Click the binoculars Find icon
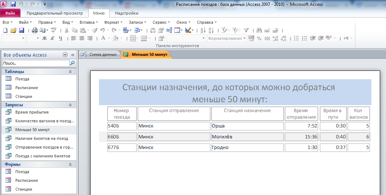 [x=259, y=30]
